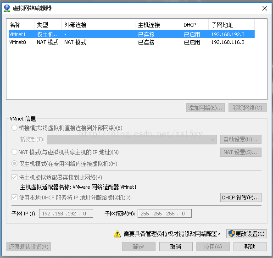Image resolution: width=273 pixels, height=258 pixels.
Task: Click 还原默认设置(R) button
Action: tap(28, 247)
